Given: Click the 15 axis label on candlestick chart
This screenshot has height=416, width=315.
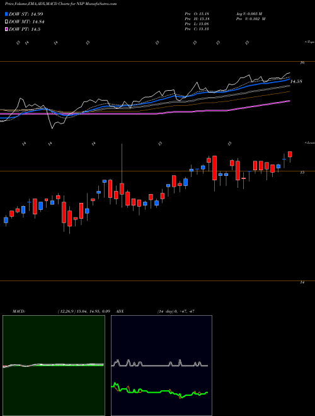Looking at the screenshot, I should pyautogui.click(x=302, y=173).
